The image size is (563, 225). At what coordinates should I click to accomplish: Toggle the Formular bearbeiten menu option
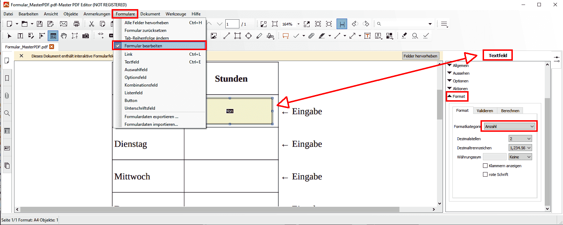143,46
